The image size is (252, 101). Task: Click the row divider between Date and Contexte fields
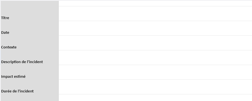tap(155, 35)
